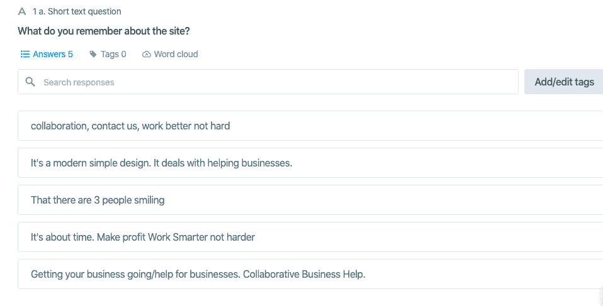Click the sentence 'It deals with helping businesses.'
Image resolution: width=603 pixels, height=306 pixels.
coord(223,163)
